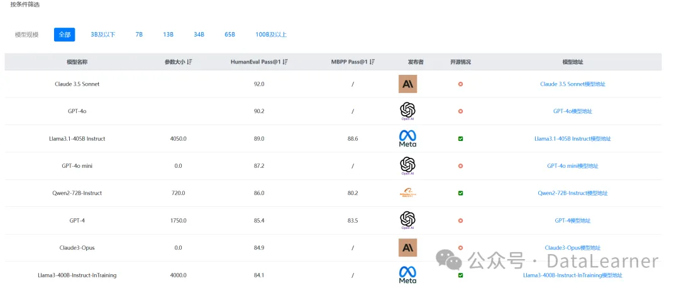
Task: Filter models by 34B size
Action: pos(199,35)
